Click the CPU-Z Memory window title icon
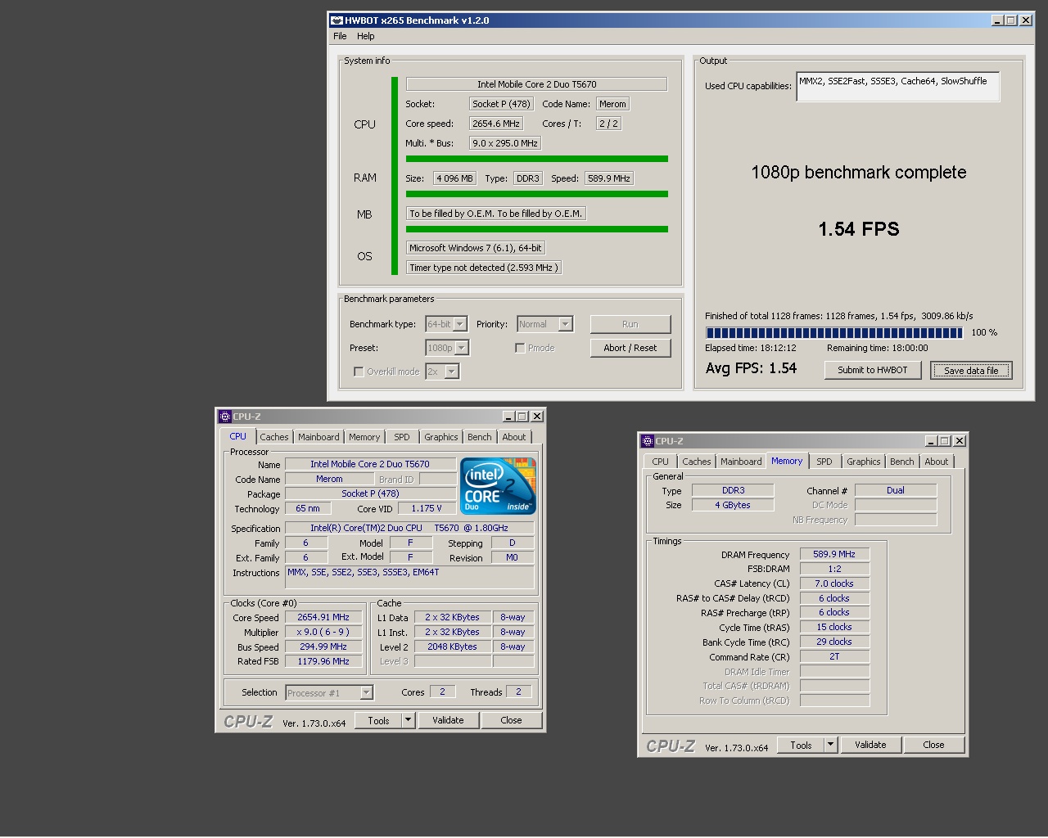This screenshot has height=838, width=1048. point(647,441)
